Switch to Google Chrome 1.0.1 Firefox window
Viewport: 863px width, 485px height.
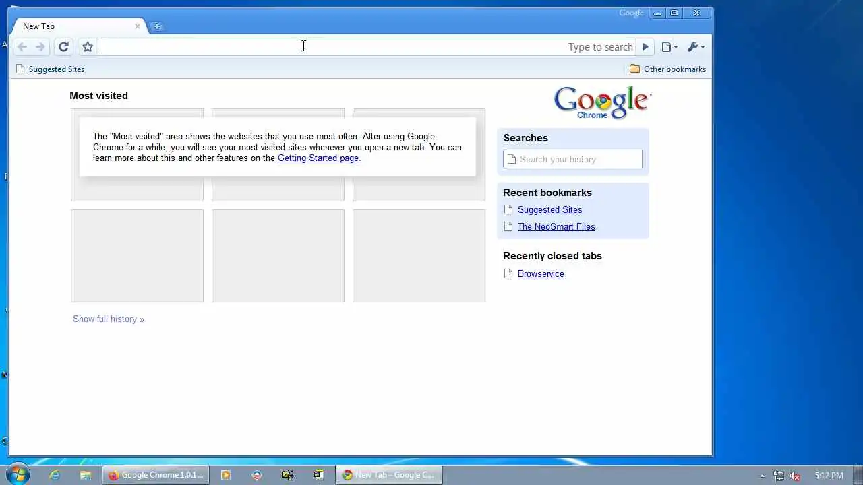click(x=156, y=475)
